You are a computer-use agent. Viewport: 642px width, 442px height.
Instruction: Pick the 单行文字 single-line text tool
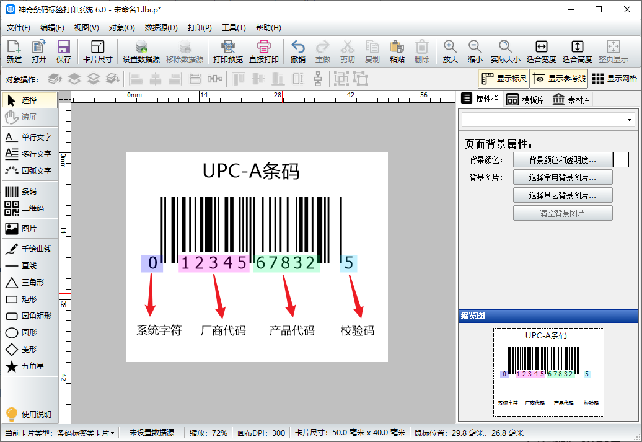30,137
